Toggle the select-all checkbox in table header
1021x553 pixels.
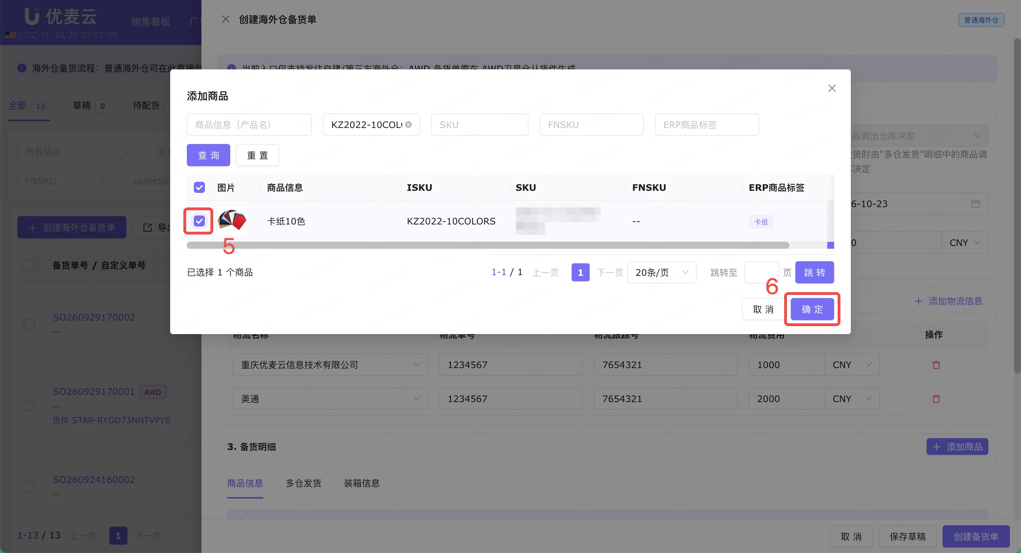(x=199, y=187)
